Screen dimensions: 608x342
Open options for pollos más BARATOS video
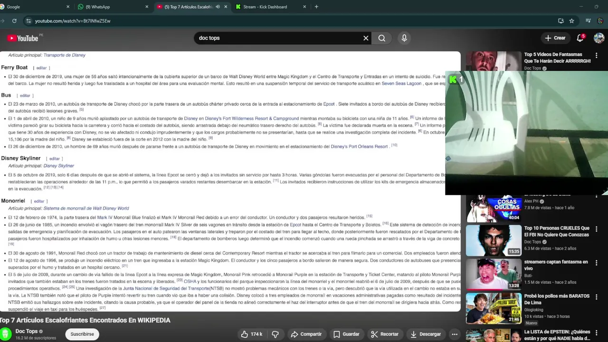597,297
